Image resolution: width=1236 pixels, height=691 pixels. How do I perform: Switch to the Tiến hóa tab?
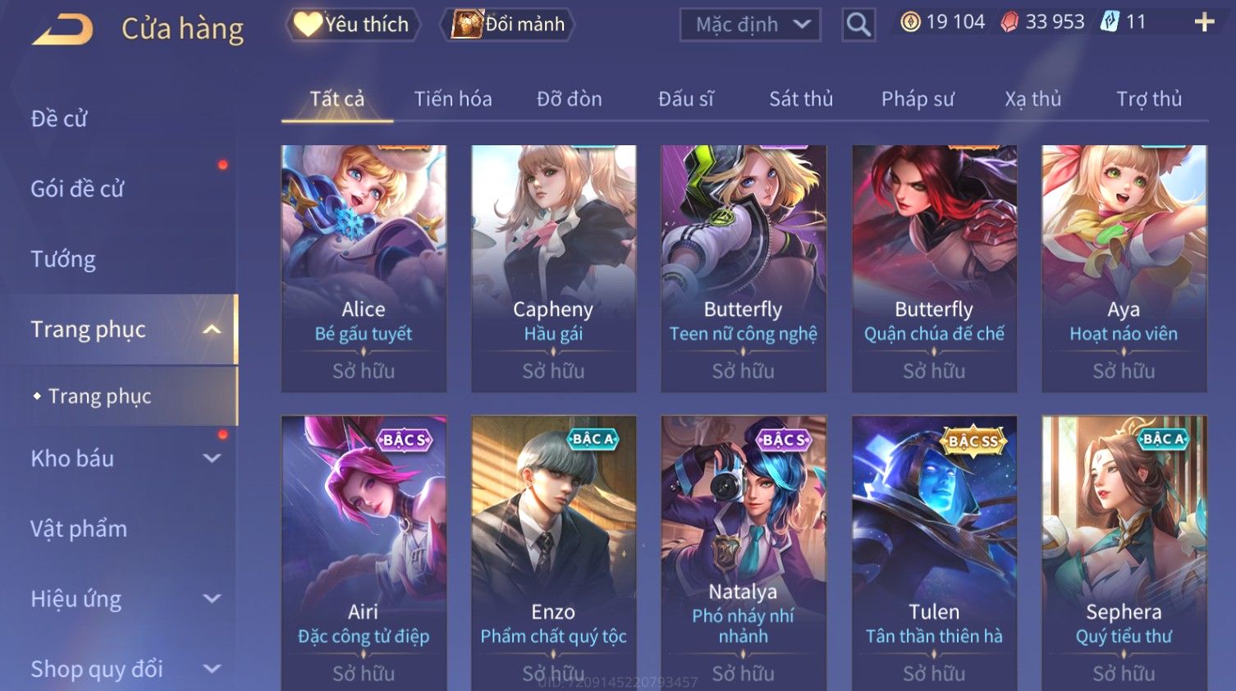click(453, 99)
